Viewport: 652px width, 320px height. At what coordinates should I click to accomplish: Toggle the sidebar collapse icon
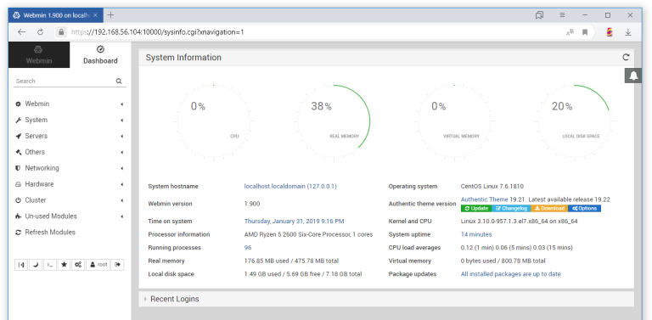21,265
